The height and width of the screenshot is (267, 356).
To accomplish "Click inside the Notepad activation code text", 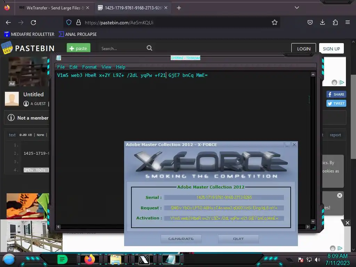I will pyautogui.click(x=132, y=75).
